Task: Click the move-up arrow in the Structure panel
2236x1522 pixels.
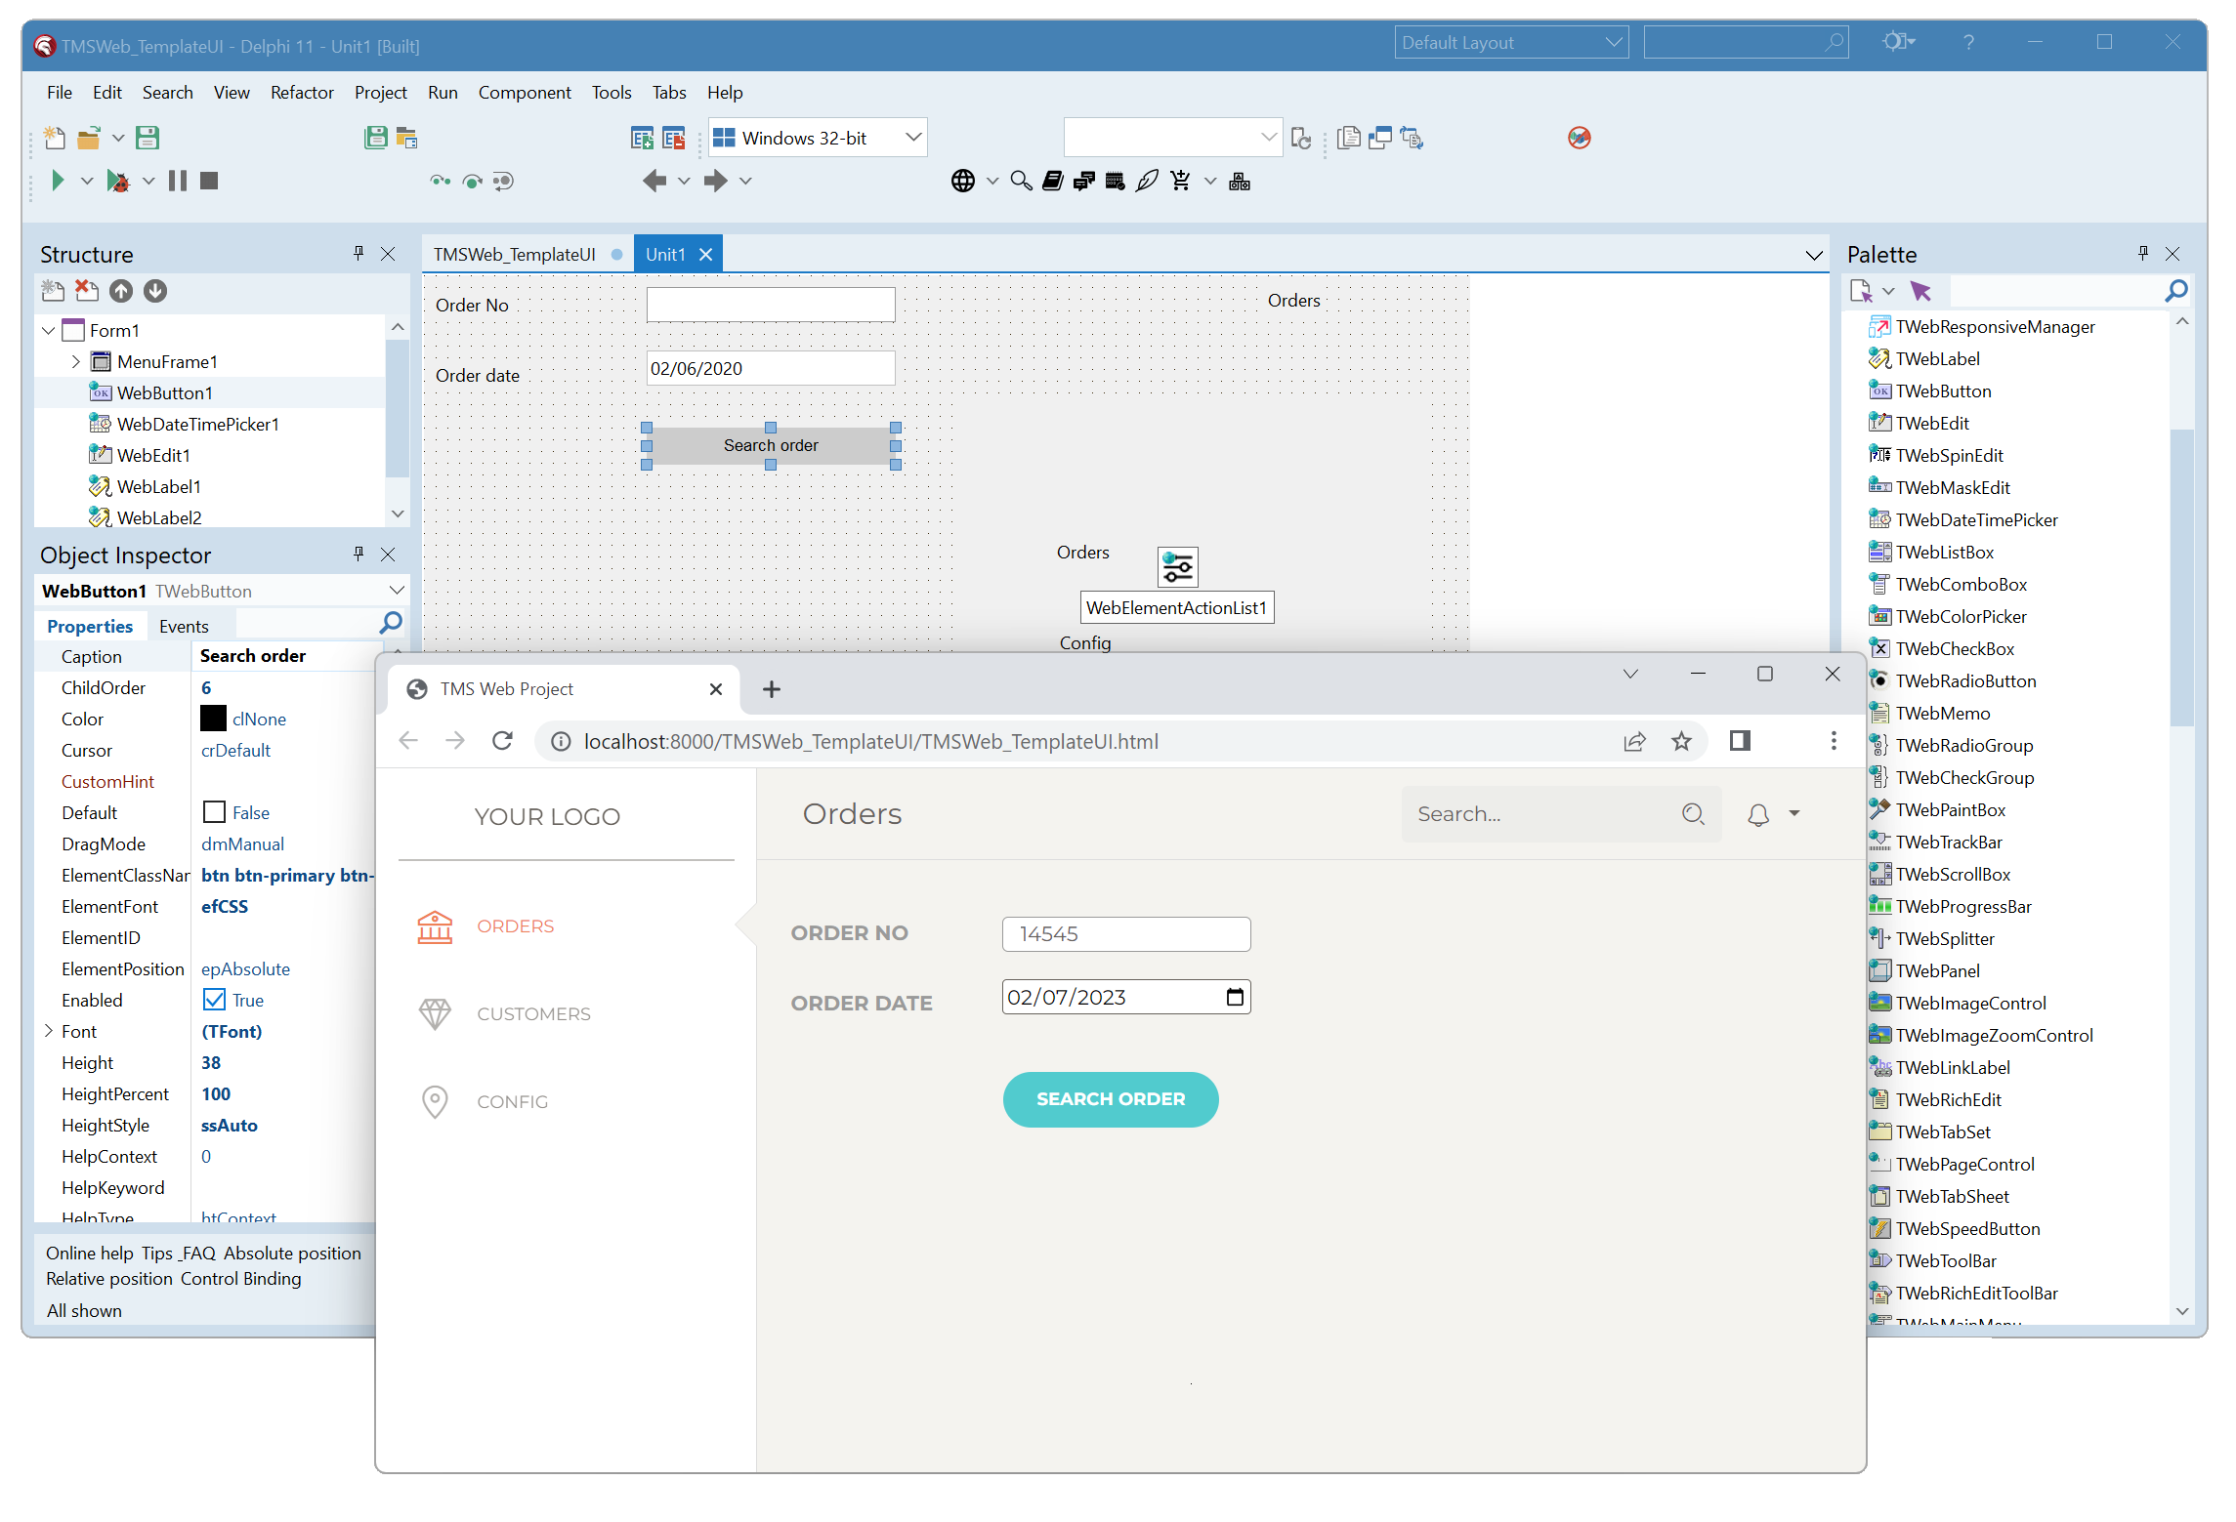Action: (121, 291)
